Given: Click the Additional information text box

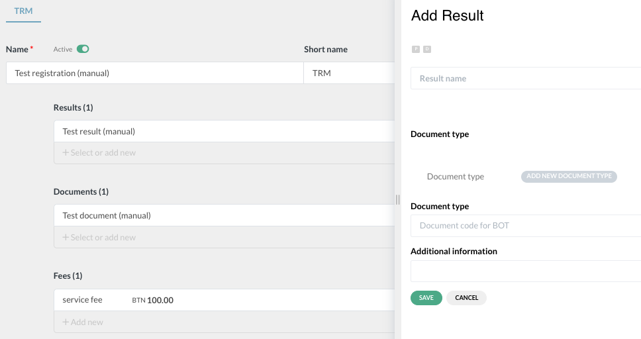Looking at the screenshot, I should pos(526,271).
